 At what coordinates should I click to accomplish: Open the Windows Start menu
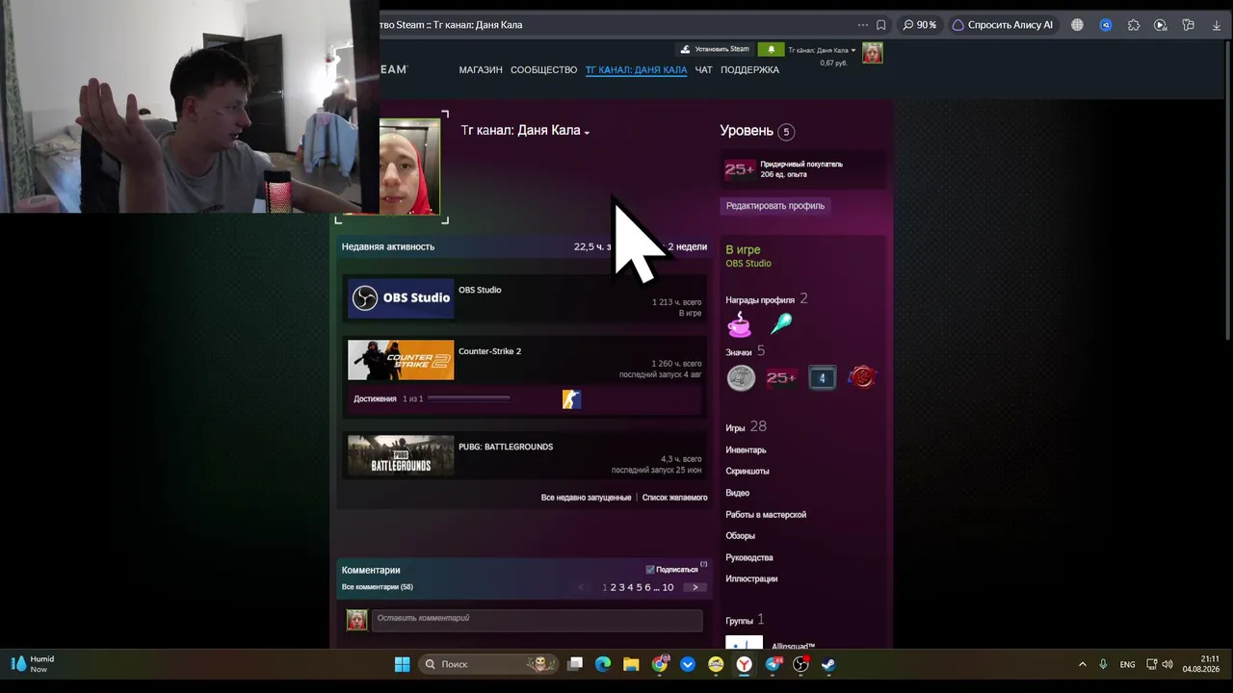pyautogui.click(x=403, y=664)
